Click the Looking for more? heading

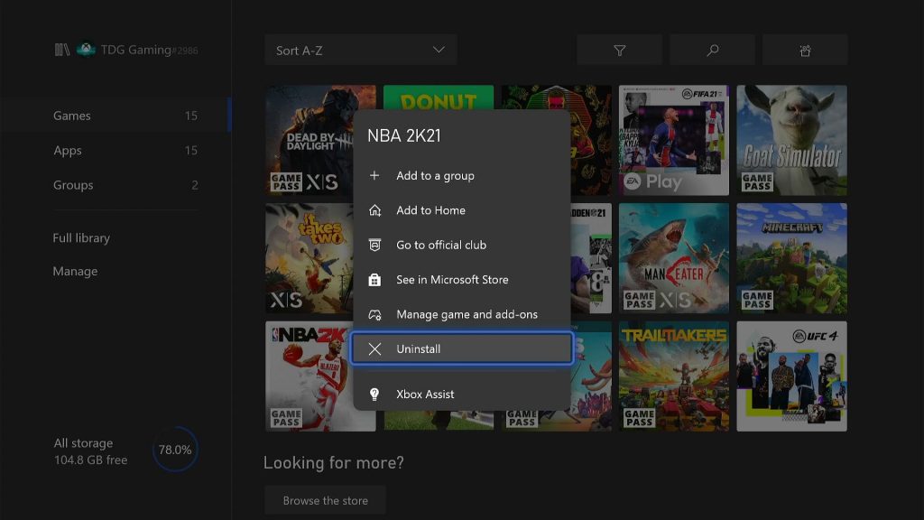[x=334, y=463]
